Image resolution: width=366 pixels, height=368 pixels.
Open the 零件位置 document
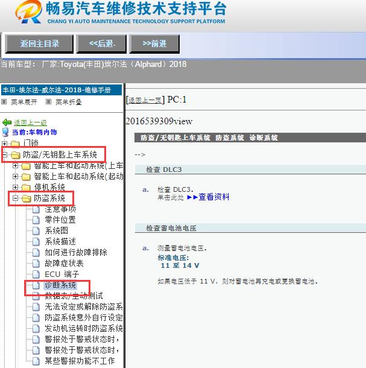point(60,220)
